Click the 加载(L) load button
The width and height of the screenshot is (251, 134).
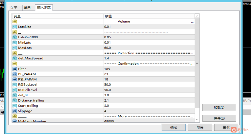[x=219, y=107]
